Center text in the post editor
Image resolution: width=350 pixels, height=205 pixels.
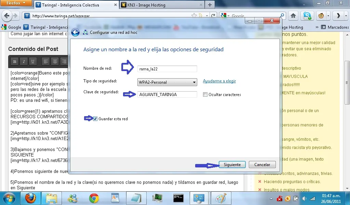point(55,61)
